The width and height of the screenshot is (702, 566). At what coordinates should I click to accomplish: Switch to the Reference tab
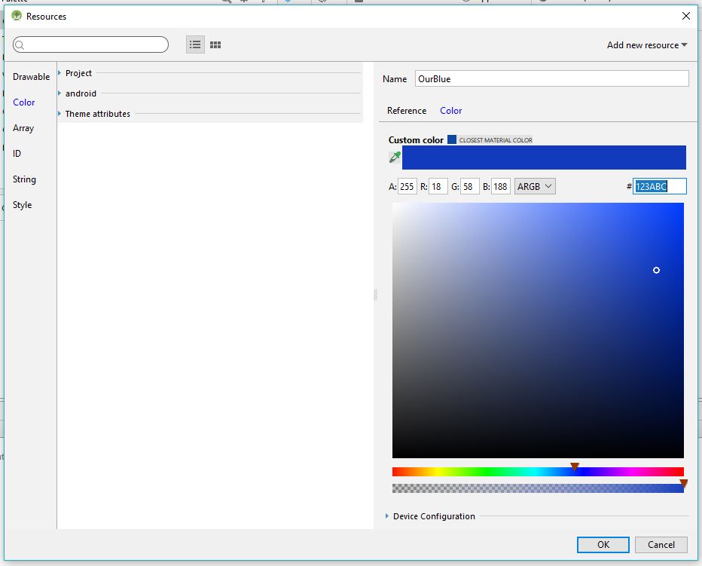(x=407, y=111)
